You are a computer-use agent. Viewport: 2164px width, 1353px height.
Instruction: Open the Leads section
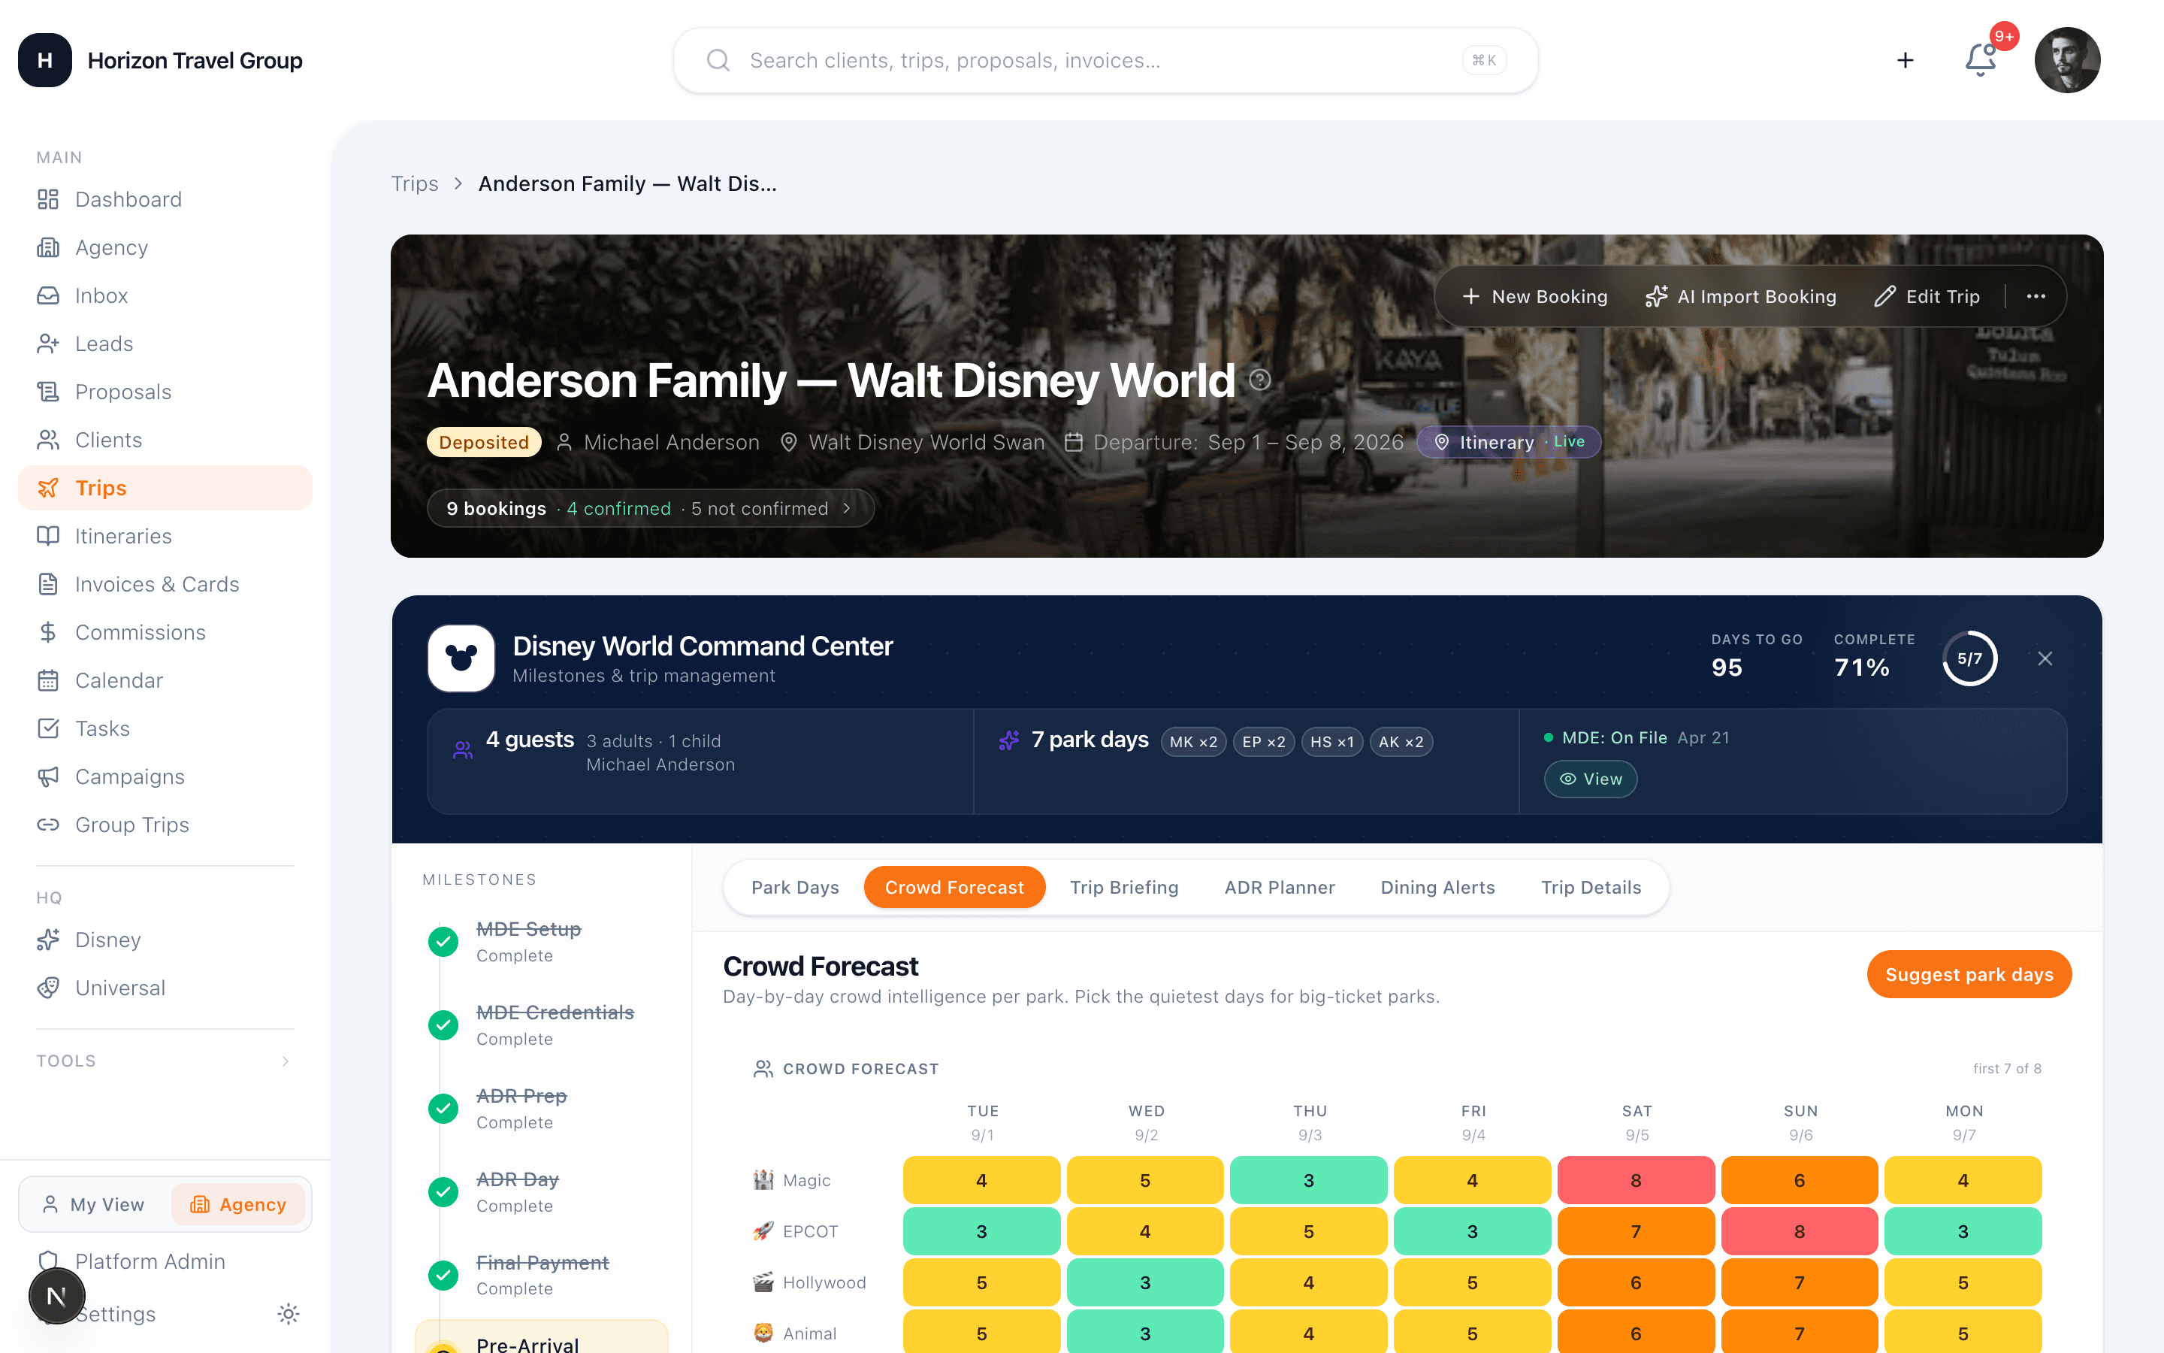coord(165,344)
